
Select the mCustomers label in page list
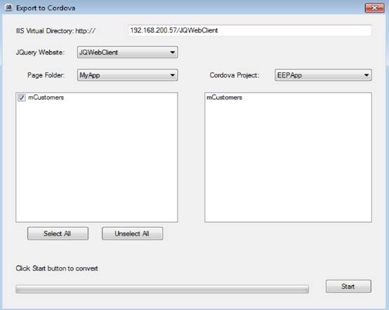point(46,98)
